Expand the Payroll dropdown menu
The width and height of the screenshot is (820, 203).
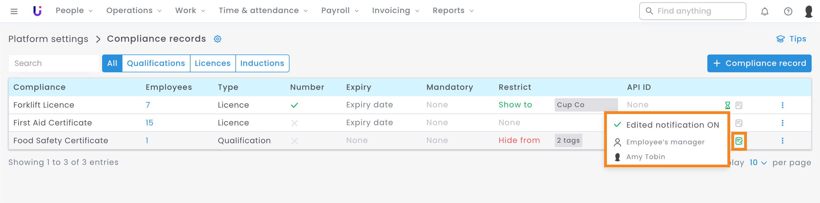[x=340, y=11]
